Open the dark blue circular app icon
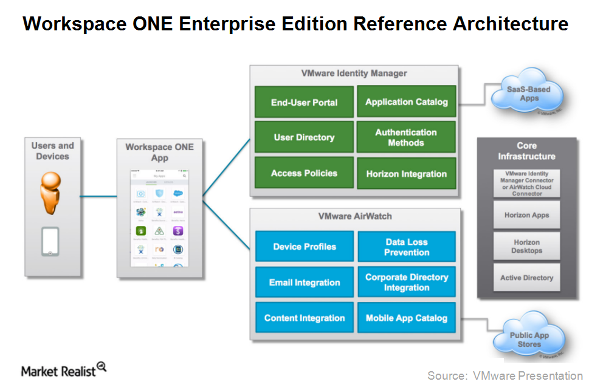The image size is (606, 387). click(x=177, y=250)
